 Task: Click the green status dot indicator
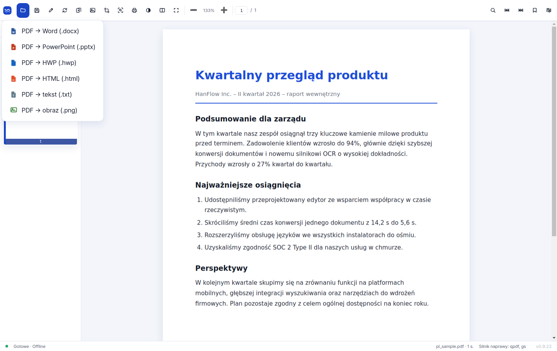pyautogui.click(x=7, y=346)
